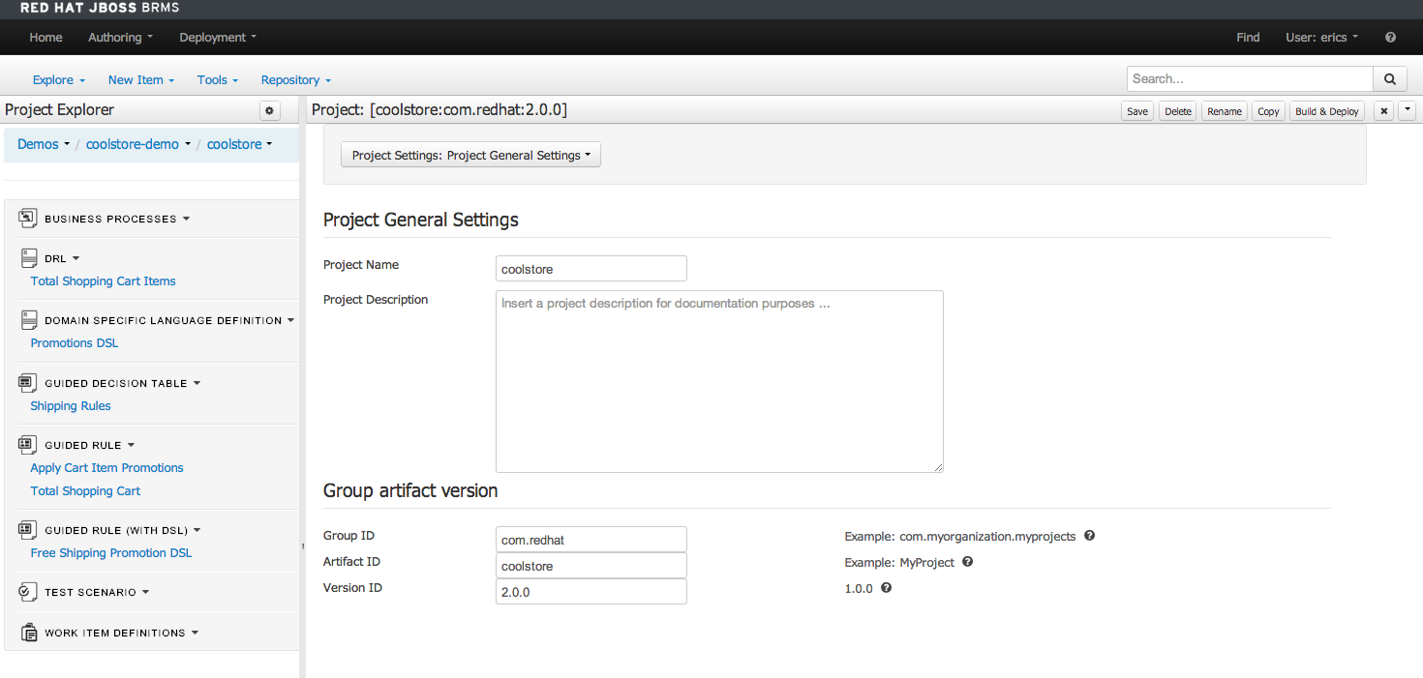This screenshot has height=678, width=1423.
Task: Collapse the Business Processes section
Action: pyautogui.click(x=186, y=220)
